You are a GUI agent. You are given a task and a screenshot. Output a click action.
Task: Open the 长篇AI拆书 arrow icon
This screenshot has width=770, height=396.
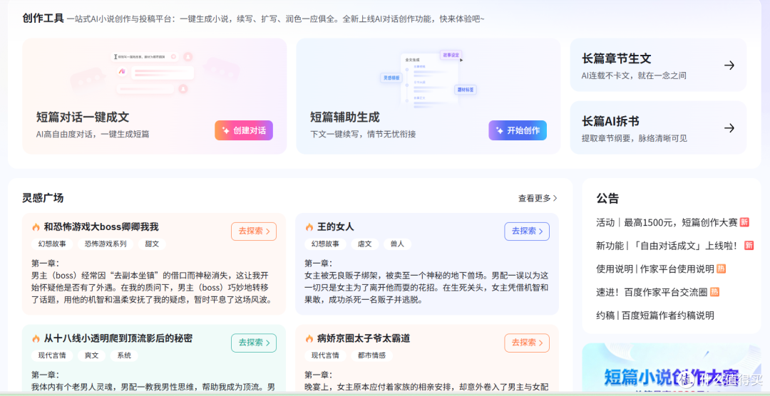coord(729,128)
